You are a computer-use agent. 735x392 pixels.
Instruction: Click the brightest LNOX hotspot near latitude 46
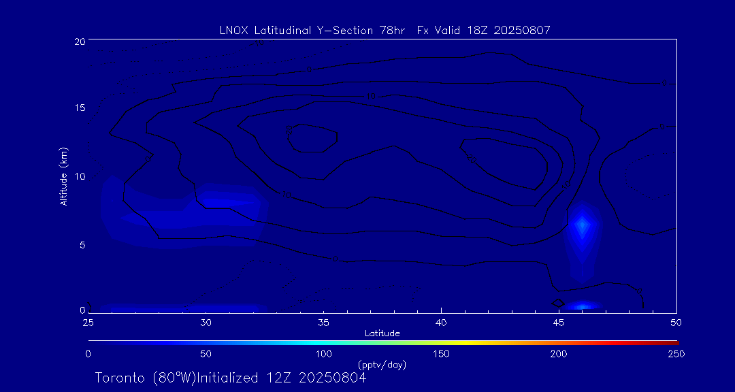(x=582, y=225)
